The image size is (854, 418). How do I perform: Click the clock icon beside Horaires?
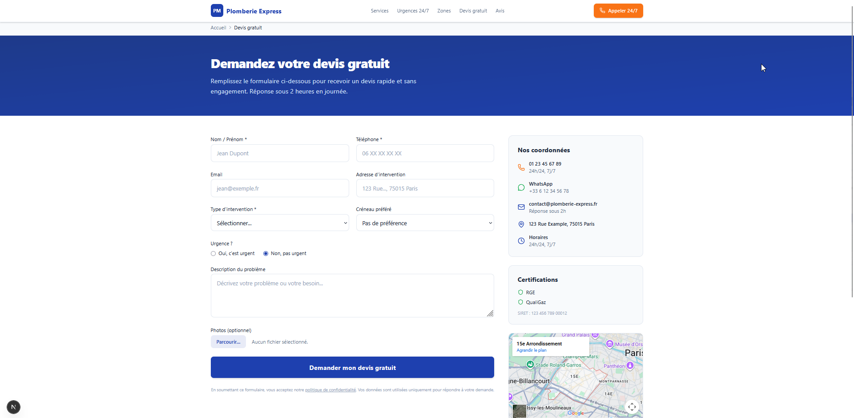(521, 241)
